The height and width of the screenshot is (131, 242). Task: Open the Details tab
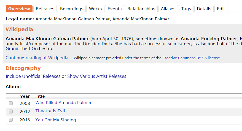[204, 9]
